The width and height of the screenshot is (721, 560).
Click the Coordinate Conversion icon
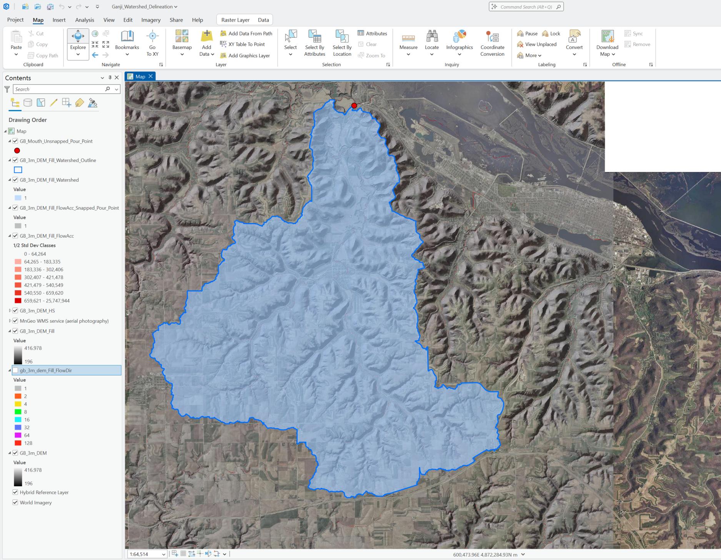pyautogui.click(x=492, y=38)
